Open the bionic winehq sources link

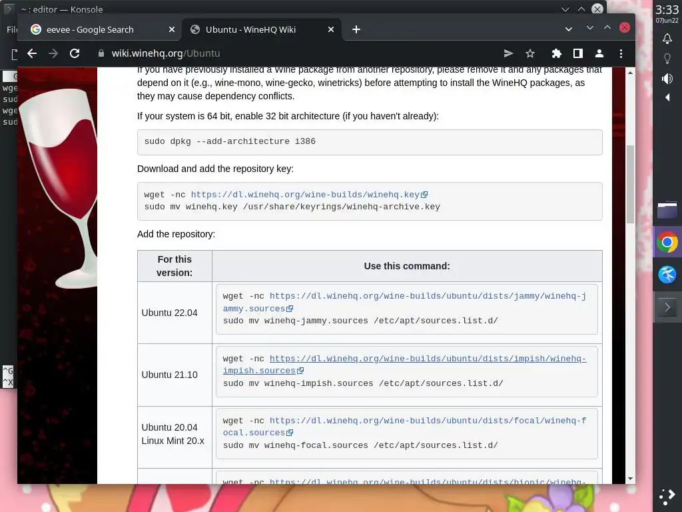(428, 481)
